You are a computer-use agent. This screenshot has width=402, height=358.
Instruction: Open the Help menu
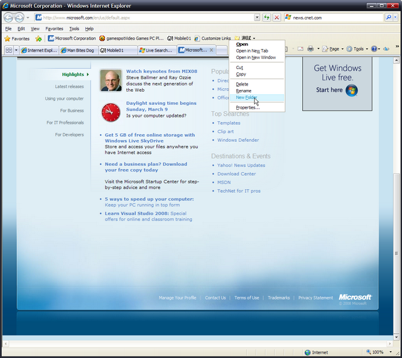point(89,29)
